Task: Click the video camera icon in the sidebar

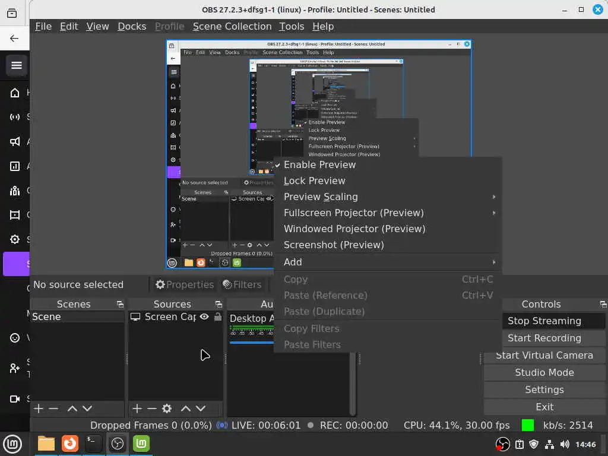Action: (15, 398)
